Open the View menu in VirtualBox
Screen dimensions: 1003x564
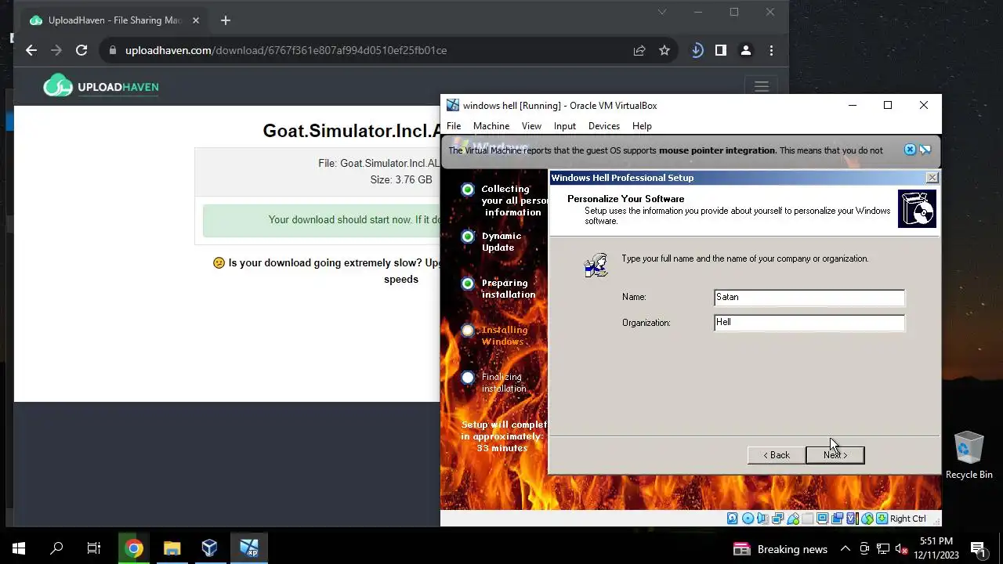click(531, 126)
